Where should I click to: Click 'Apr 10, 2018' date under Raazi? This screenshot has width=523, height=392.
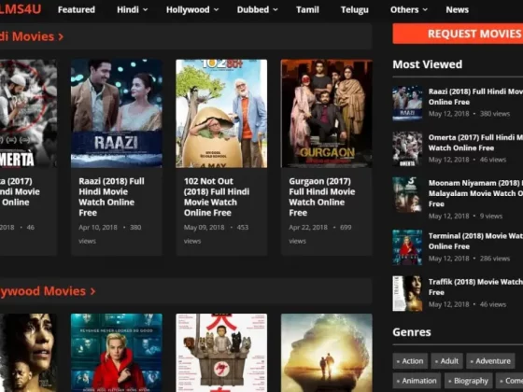point(98,228)
